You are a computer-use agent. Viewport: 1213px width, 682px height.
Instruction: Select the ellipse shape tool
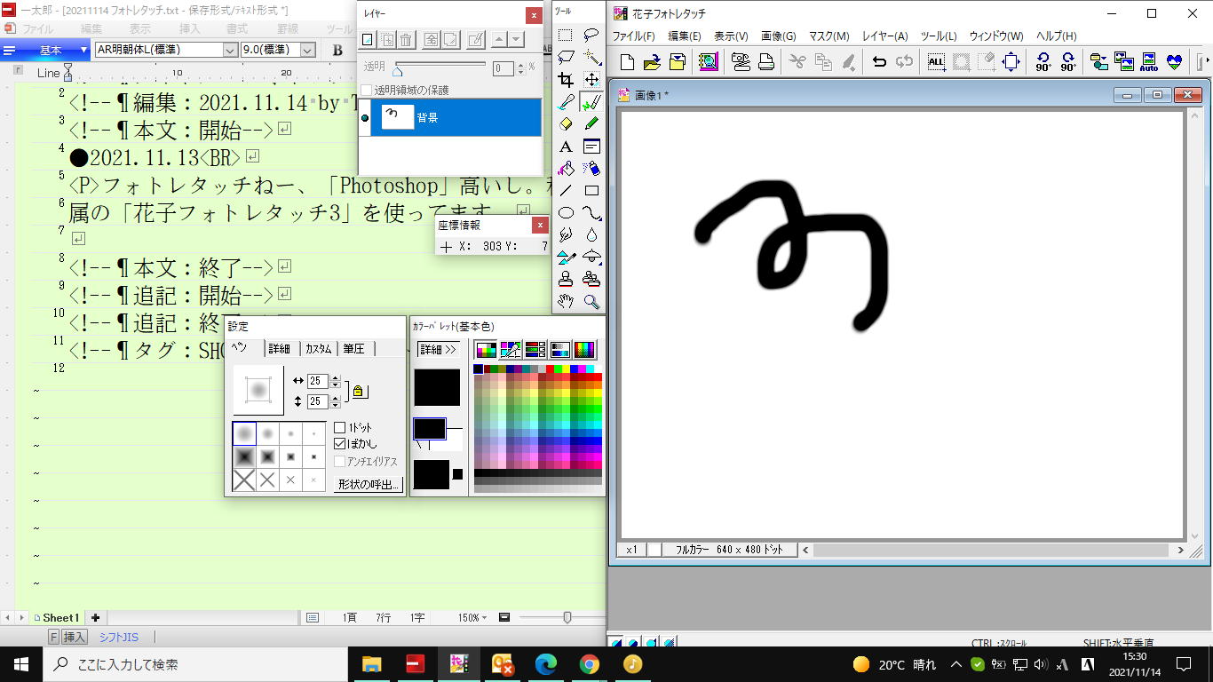tap(566, 213)
